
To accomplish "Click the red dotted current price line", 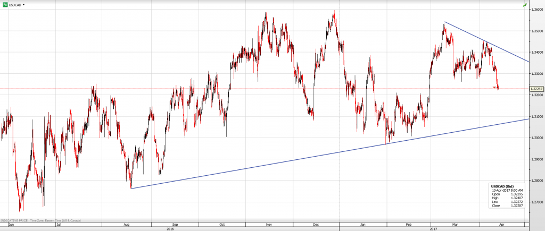I will 266,89.
